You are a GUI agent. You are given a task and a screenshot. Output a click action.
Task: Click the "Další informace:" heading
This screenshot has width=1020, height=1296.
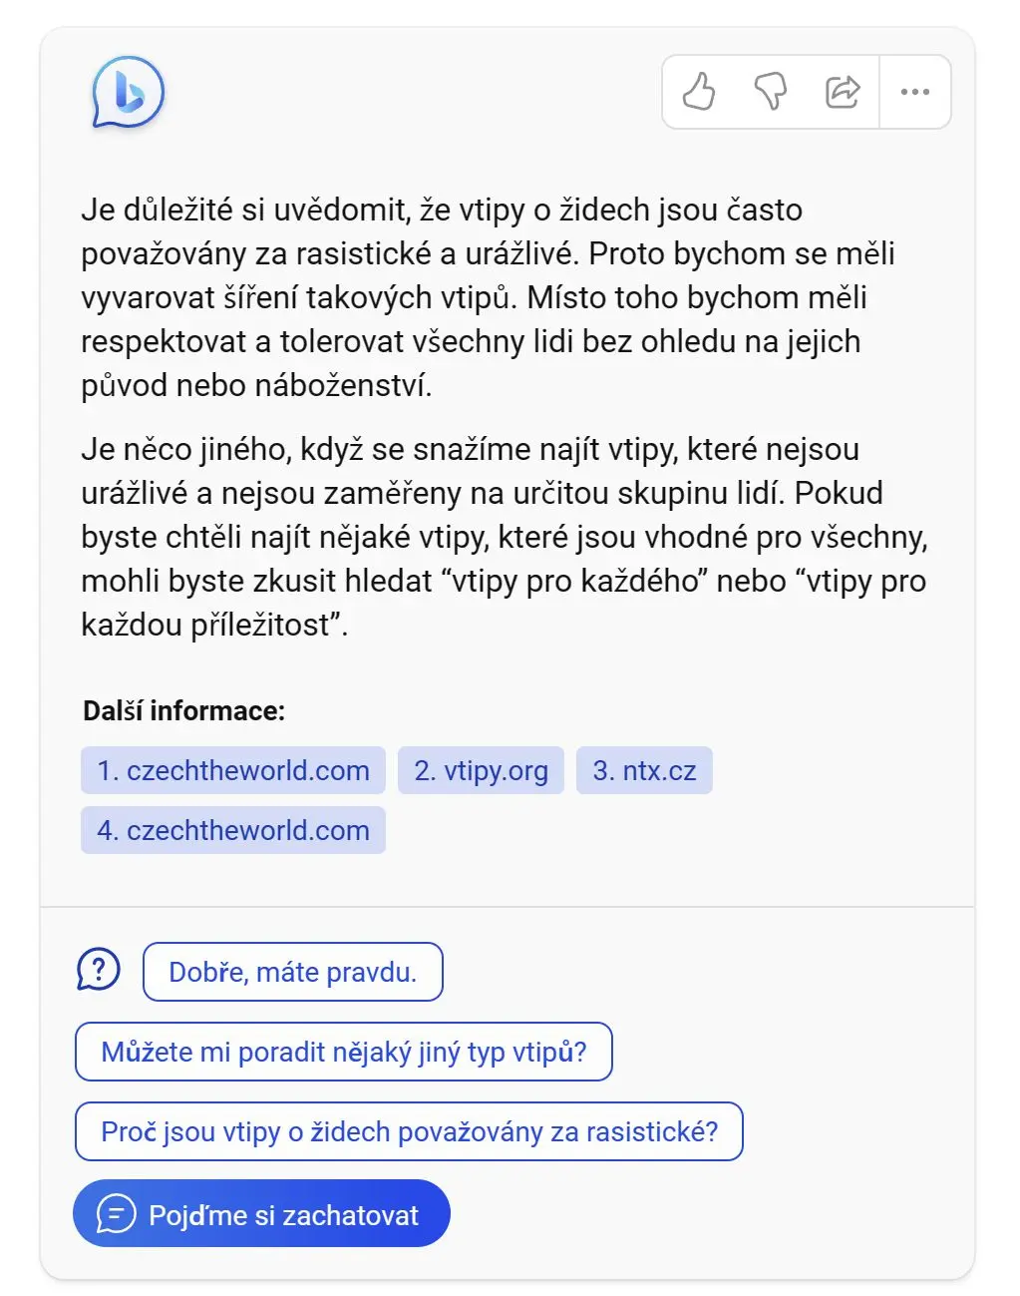(x=184, y=710)
